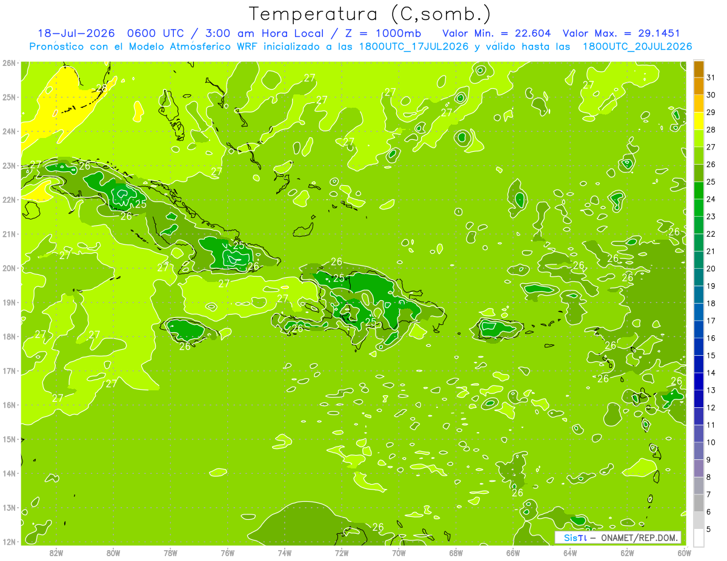The width and height of the screenshot is (727, 561).
Task: Click the "72W" longitude axis label
Action: pyautogui.click(x=342, y=553)
